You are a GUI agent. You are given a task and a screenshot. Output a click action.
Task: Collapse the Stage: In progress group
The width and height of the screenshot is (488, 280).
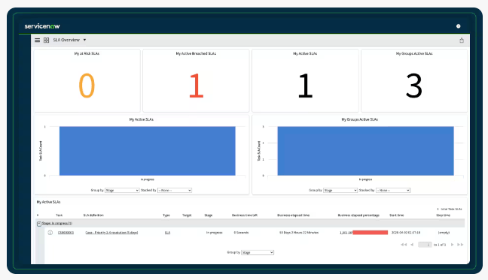(39, 224)
